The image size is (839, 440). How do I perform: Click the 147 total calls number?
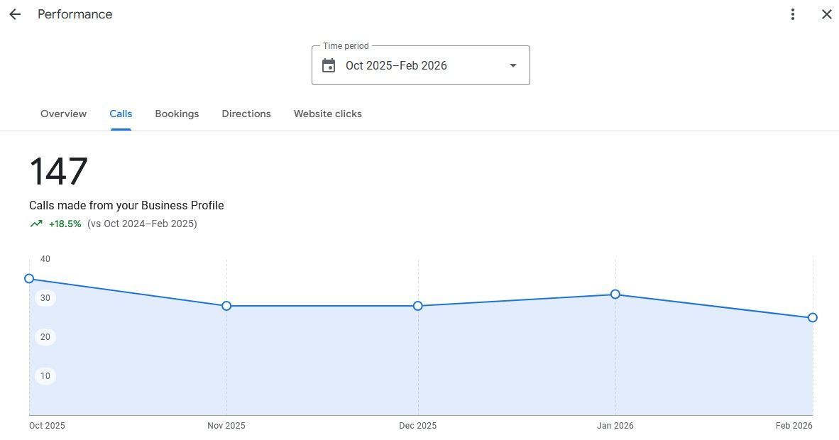[59, 172]
